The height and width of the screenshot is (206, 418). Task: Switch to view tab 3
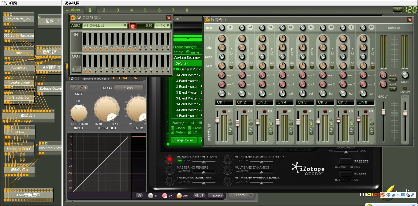click(118, 10)
